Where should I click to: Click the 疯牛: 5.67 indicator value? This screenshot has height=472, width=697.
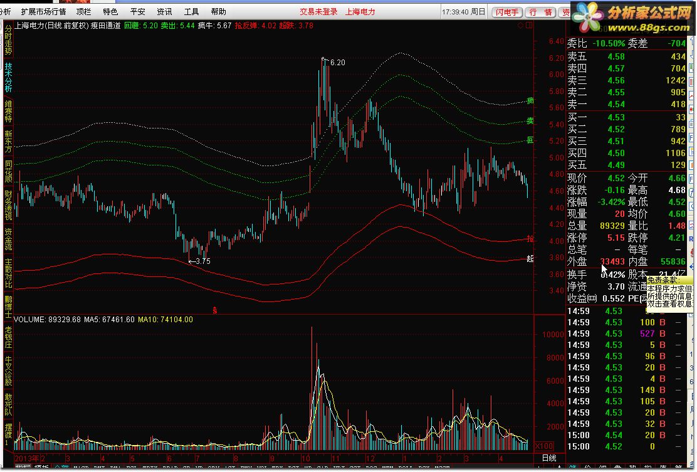pyautogui.click(x=214, y=26)
